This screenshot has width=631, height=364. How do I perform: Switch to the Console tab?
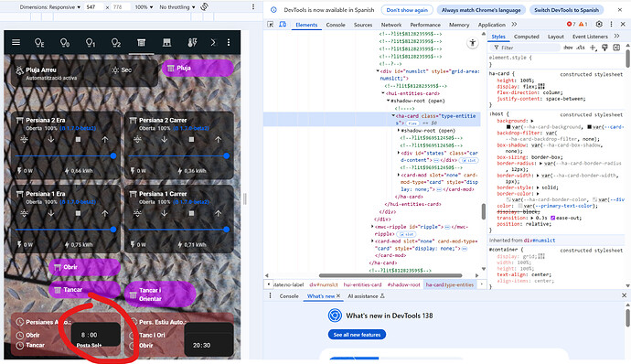pos(336,25)
